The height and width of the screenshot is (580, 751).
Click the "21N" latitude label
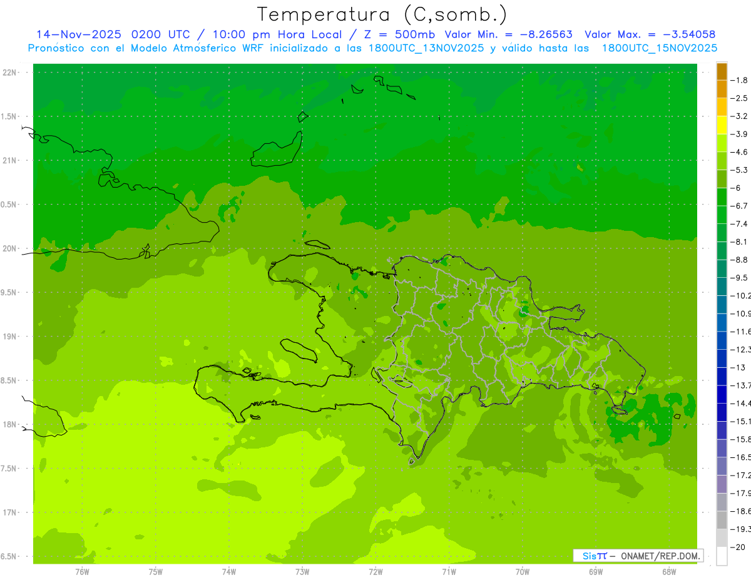[9, 160]
